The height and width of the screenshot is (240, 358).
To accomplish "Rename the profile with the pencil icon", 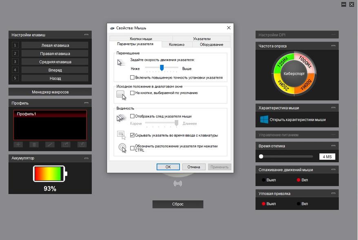I will coord(50,145).
